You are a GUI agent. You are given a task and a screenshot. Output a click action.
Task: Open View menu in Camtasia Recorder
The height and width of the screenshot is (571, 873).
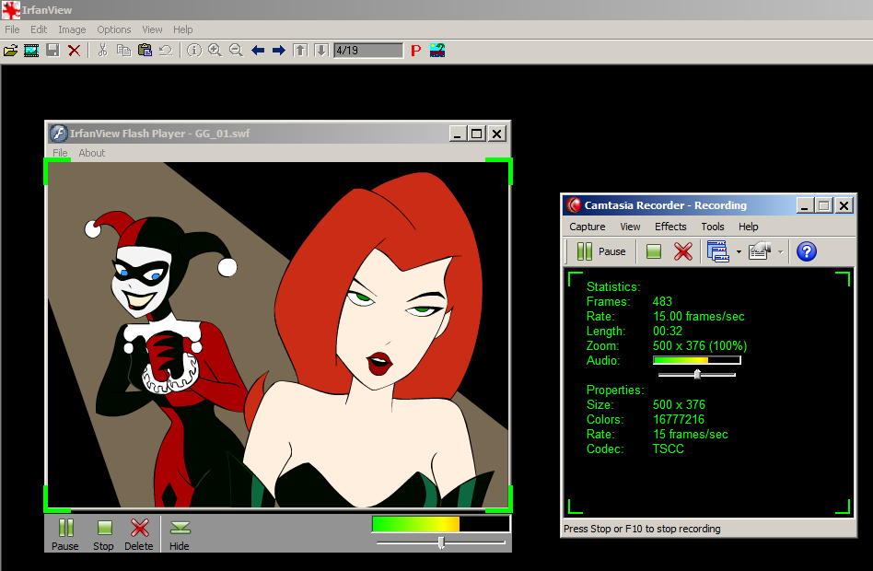pos(630,227)
